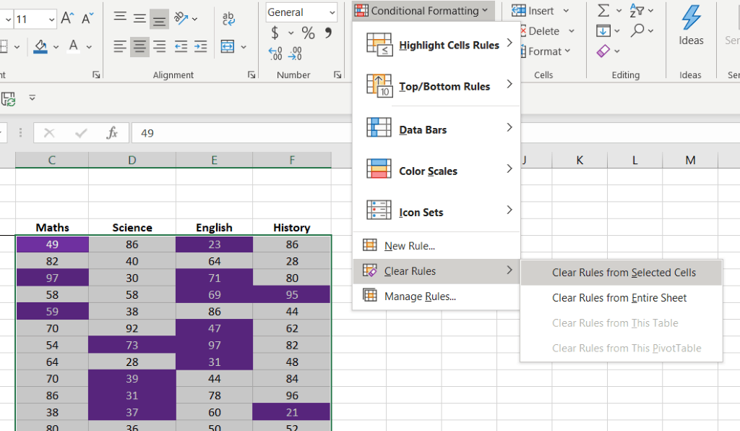This screenshot has height=431, width=740.
Task: Click the Clear eraser icon
Action: (603, 51)
